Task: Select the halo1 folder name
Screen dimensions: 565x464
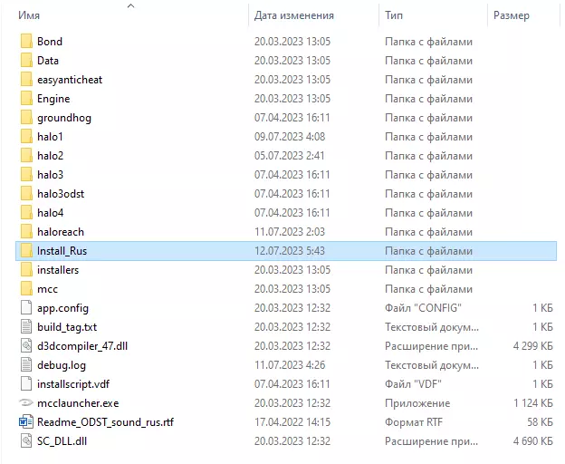Action: tap(50, 137)
